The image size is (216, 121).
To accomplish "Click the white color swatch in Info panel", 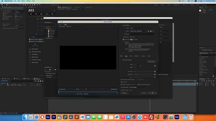I will [200, 10].
